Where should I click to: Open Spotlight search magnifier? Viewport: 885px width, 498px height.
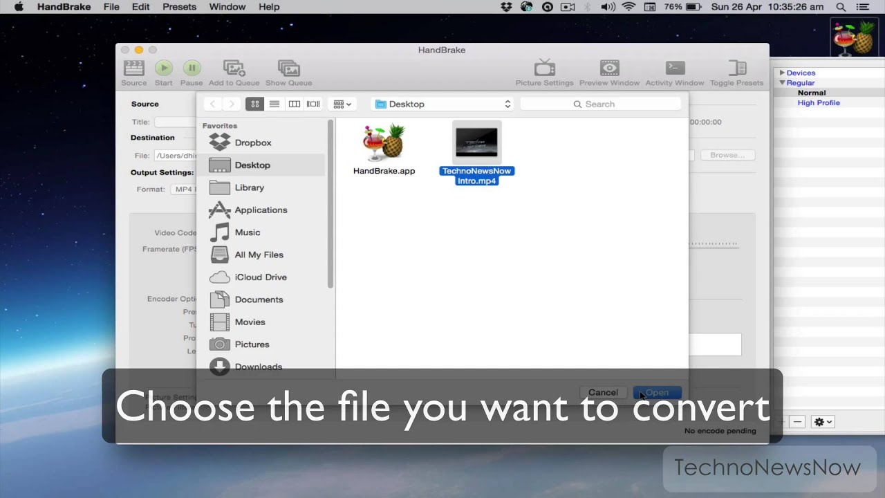click(841, 7)
